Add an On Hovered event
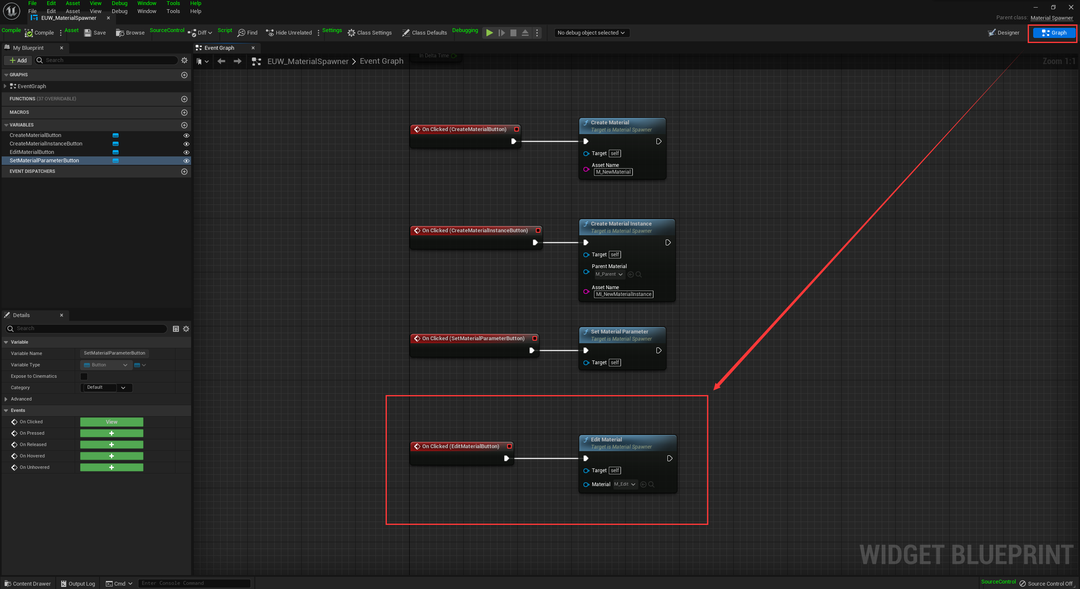 click(111, 456)
